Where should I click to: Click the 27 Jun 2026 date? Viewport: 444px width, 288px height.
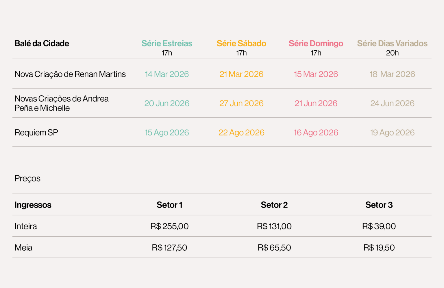(241, 103)
